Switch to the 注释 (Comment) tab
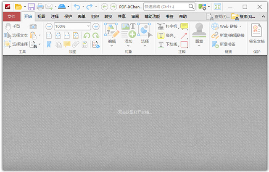The height and width of the screenshot is (172, 269). click(55, 16)
